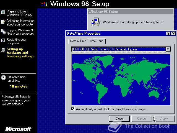The image size is (177, 133).
Task: Click the Setting up hardware step icon
Action: [x=3, y=50]
